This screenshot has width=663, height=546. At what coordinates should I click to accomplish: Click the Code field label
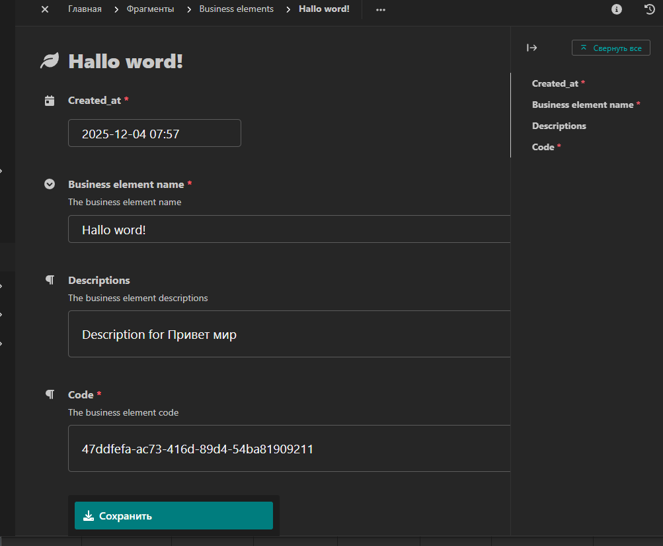pos(81,395)
